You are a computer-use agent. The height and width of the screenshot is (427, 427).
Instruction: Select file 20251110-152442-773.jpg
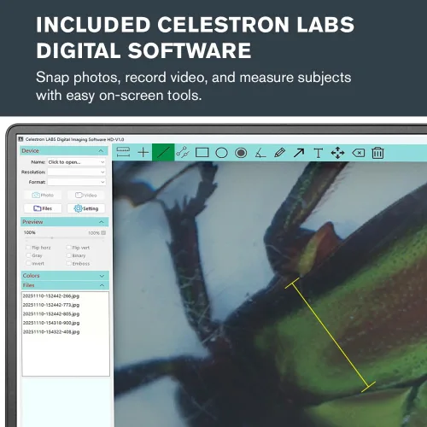[51, 305]
